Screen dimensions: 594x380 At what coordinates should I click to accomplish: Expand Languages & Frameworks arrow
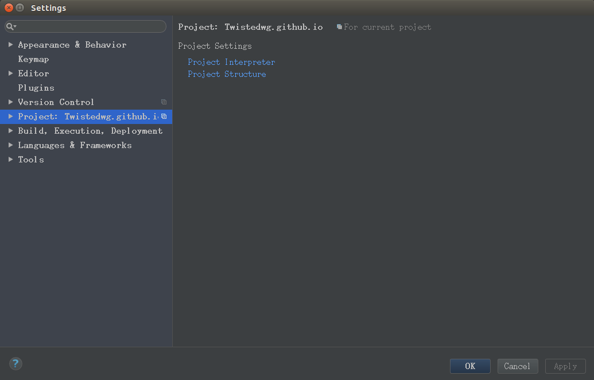(10, 145)
